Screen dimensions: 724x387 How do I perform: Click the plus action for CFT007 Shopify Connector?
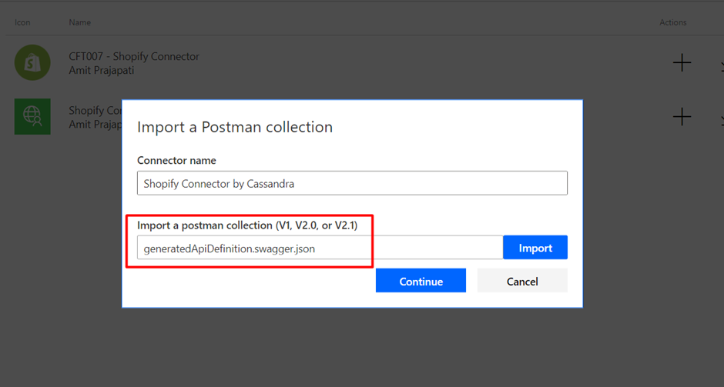[x=682, y=62]
